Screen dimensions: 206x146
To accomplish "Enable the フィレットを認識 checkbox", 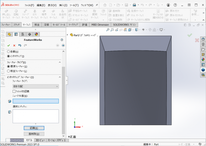I will coord(14,91).
